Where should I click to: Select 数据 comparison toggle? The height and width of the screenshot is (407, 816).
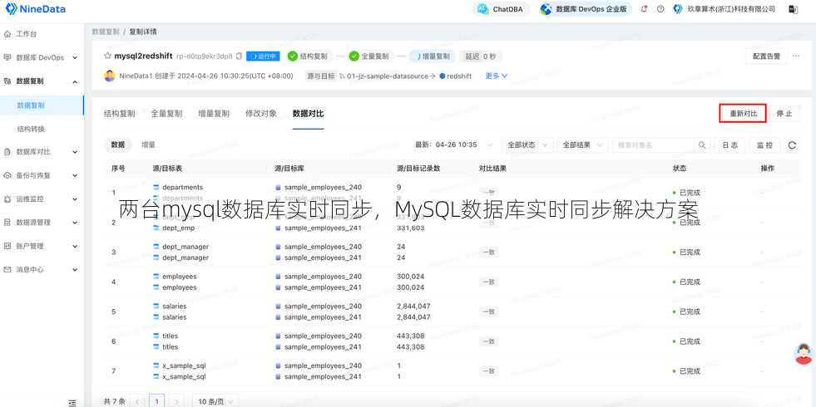(x=117, y=145)
